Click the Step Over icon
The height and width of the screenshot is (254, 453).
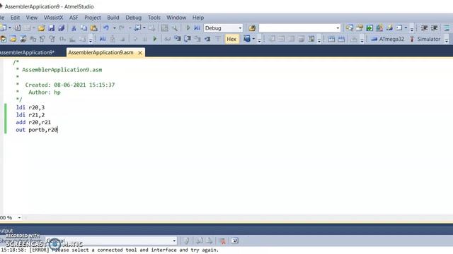188,40
